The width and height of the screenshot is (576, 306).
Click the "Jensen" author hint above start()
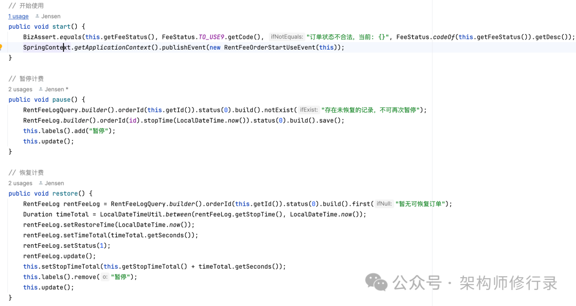tap(51, 16)
